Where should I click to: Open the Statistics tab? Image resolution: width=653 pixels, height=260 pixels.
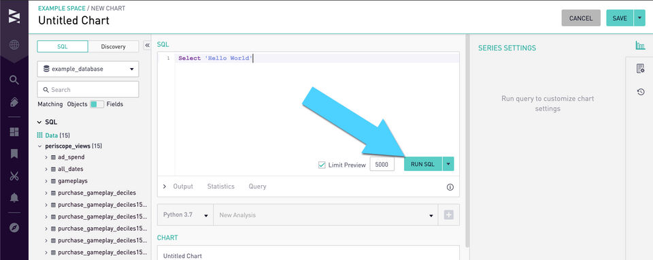(x=220, y=186)
